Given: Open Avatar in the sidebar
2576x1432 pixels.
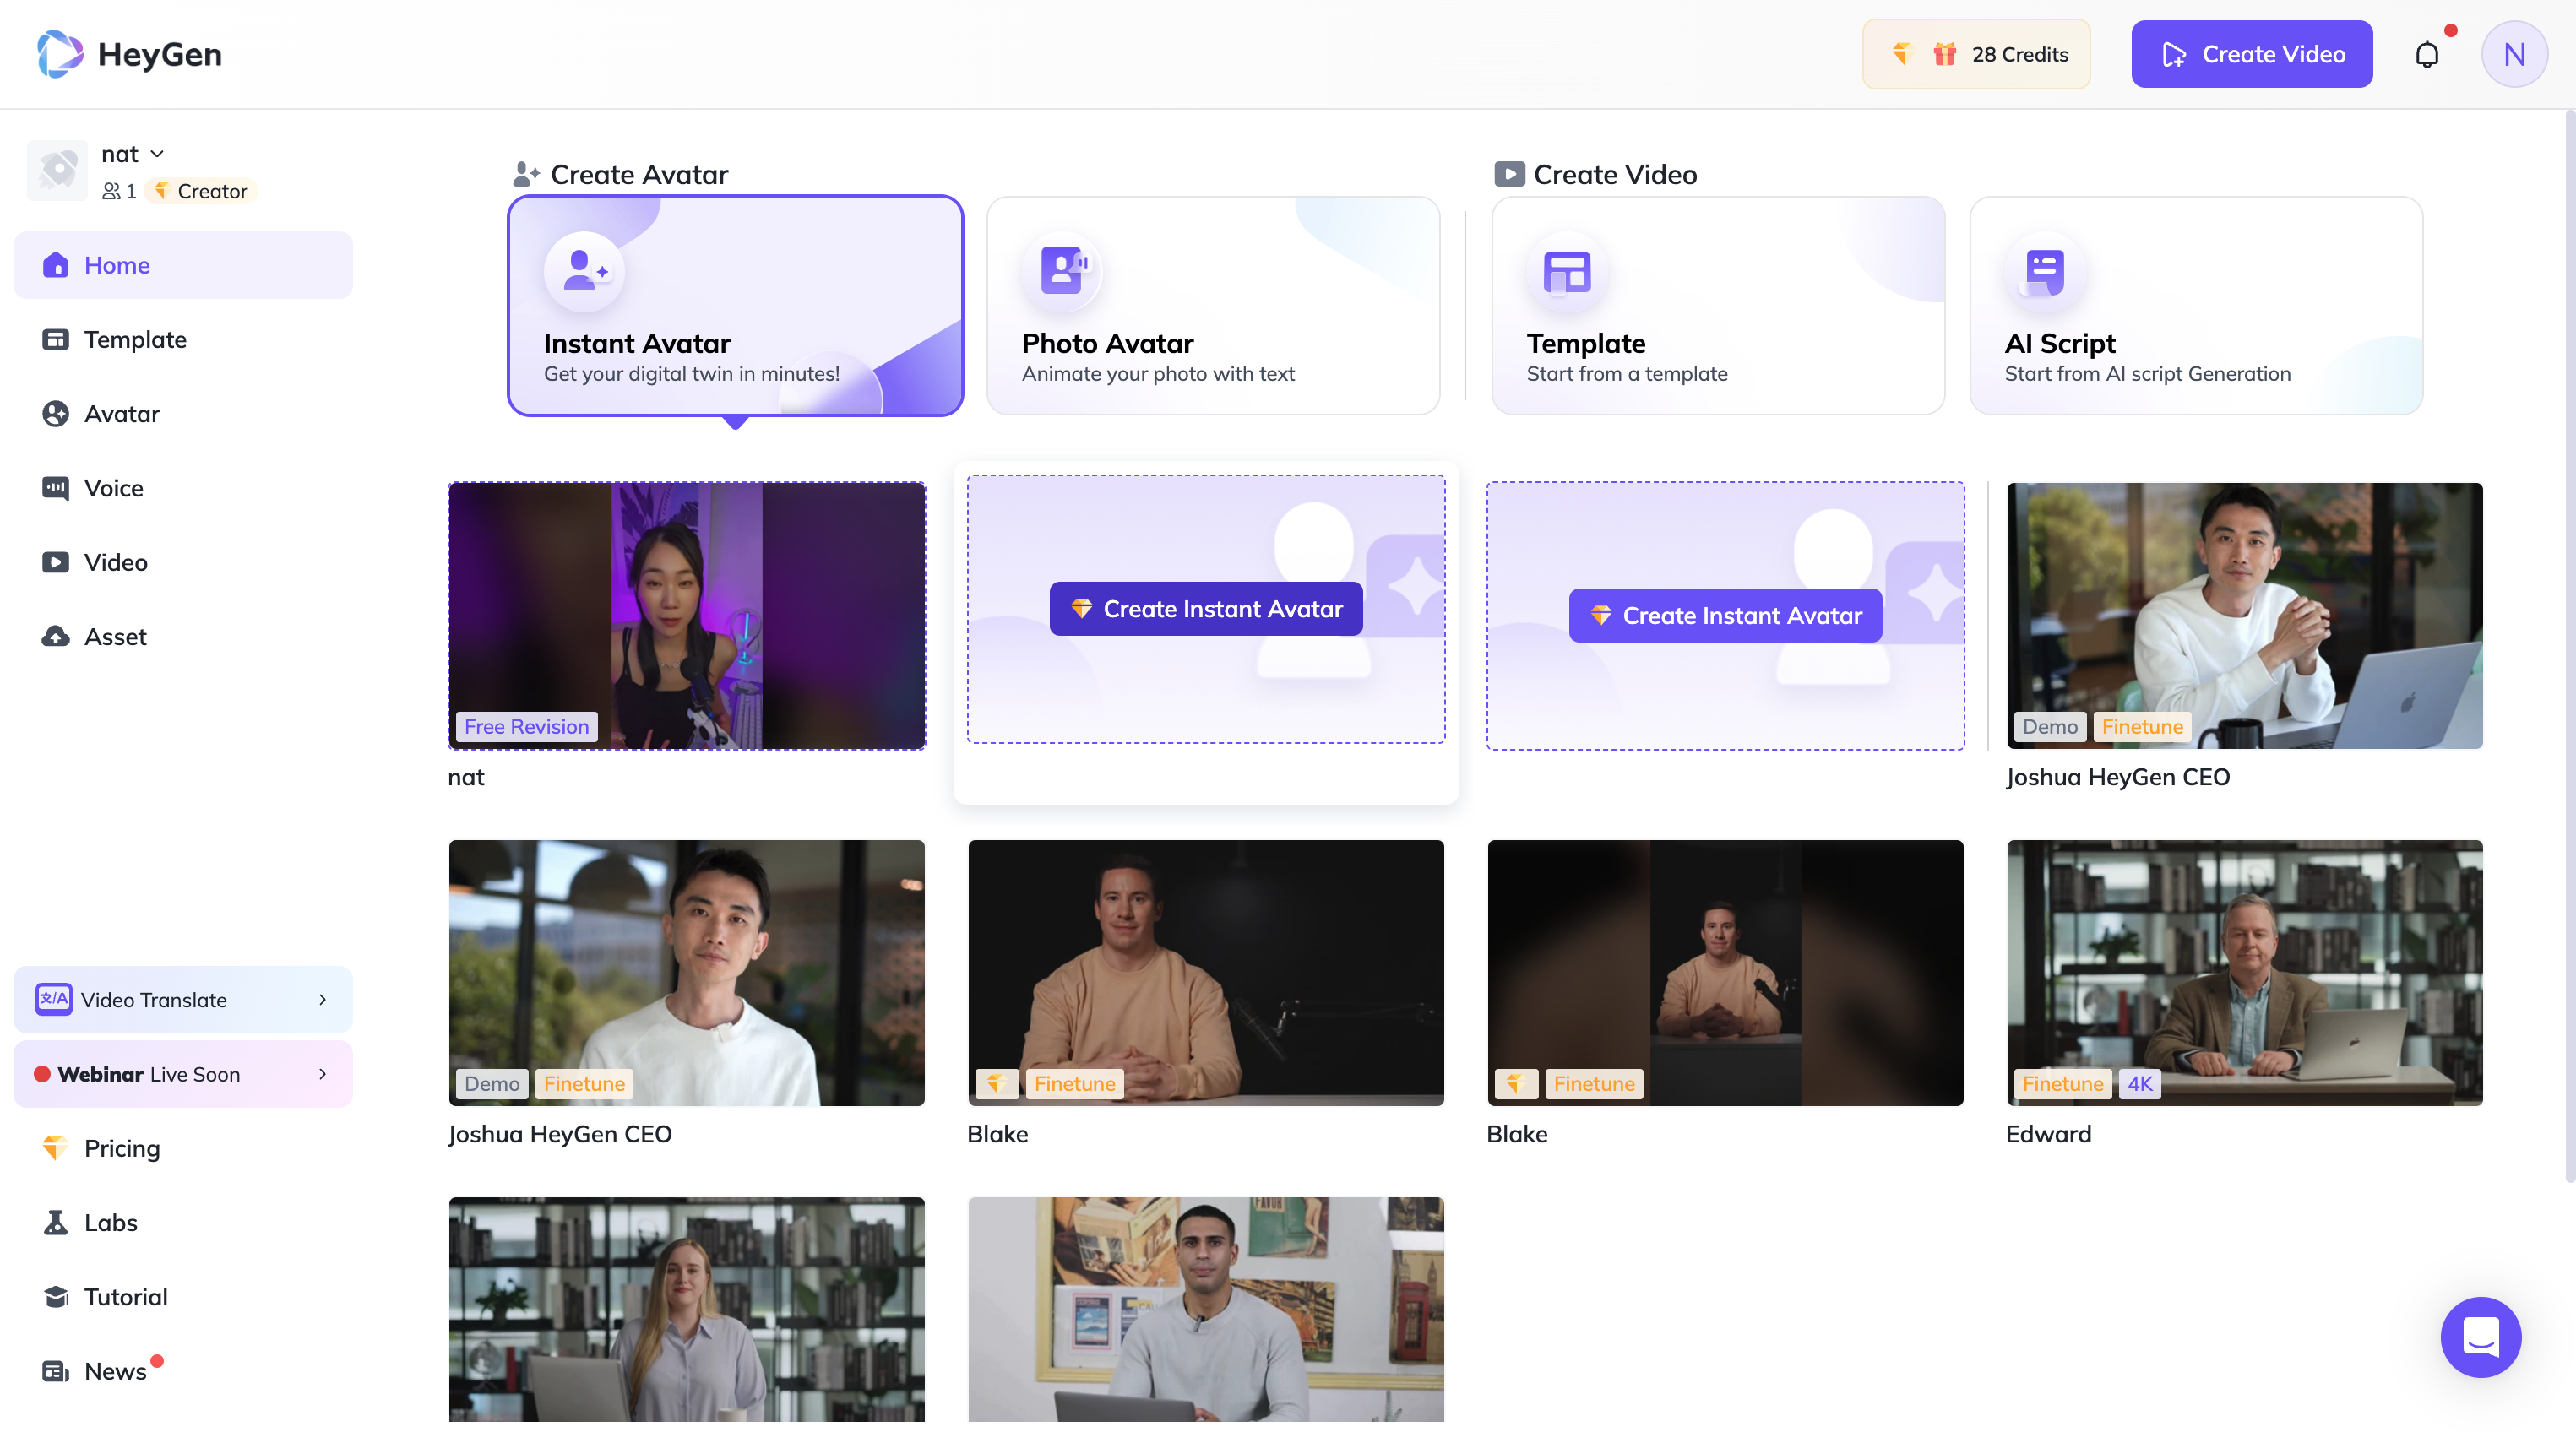Looking at the screenshot, I should click(x=183, y=413).
